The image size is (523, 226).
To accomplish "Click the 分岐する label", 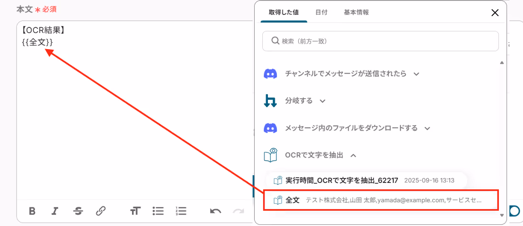I will (x=299, y=101).
